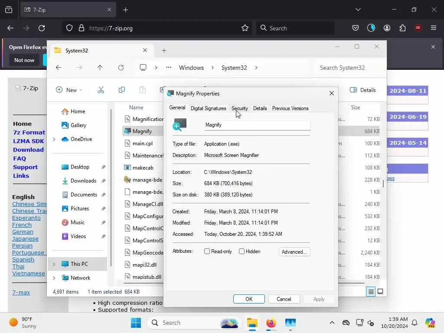Image resolution: width=444 pixels, height=333 pixels.
Task: Open 7z Format link on 7-Zip site
Action: [29, 133]
